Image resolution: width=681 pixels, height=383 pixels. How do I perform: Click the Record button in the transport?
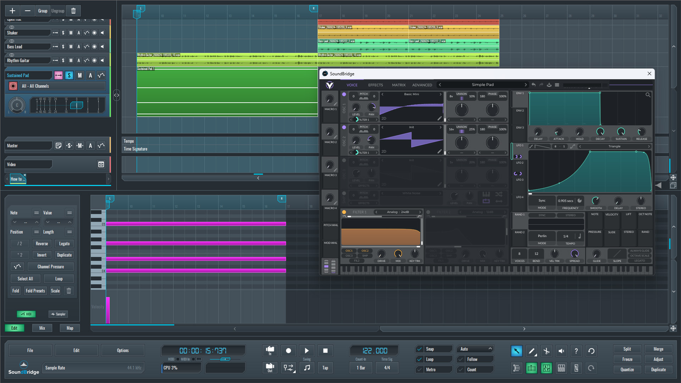click(288, 351)
